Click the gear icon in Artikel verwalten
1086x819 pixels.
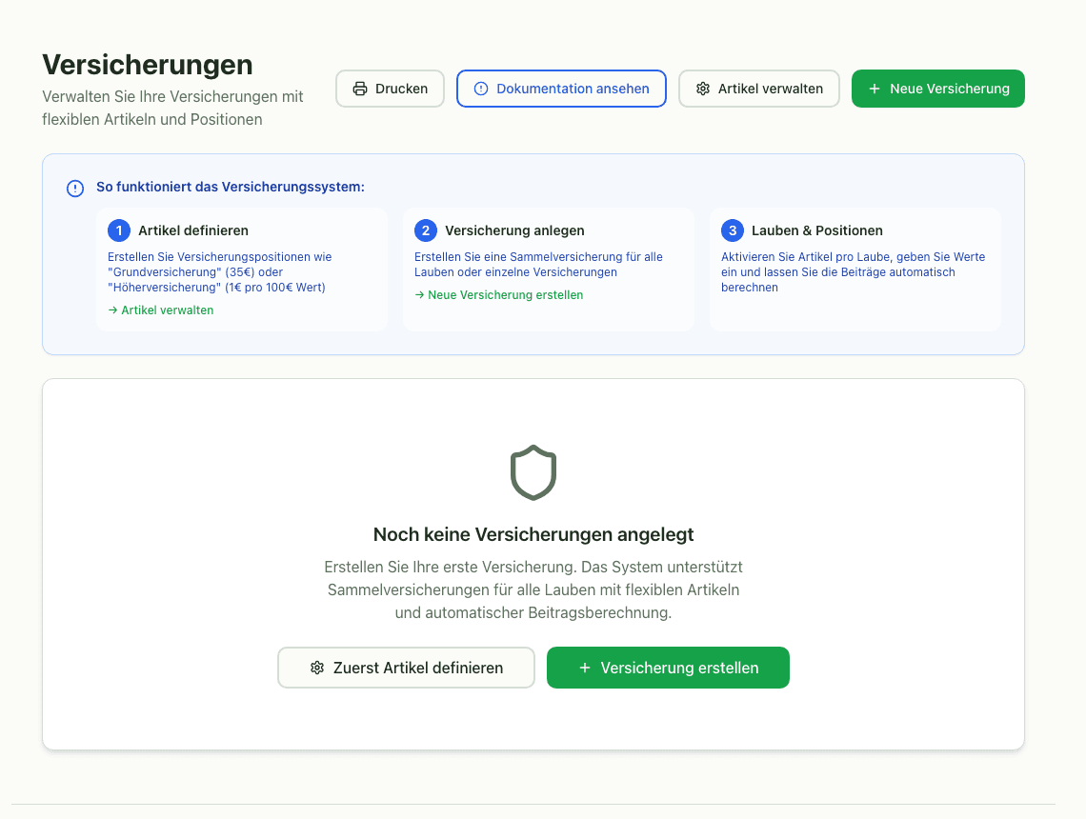point(702,89)
